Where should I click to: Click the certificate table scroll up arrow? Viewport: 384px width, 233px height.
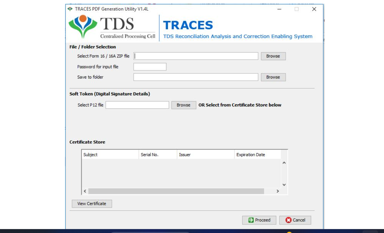point(284,163)
